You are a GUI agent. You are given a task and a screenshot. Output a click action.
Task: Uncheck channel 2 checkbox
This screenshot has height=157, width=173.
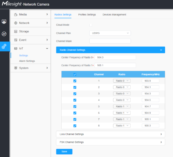click(75, 87)
